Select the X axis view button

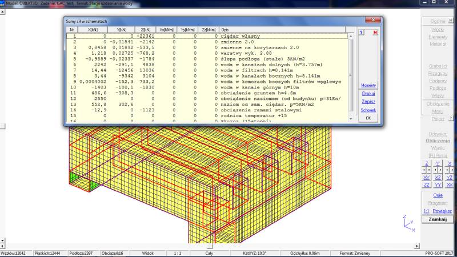click(449, 163)
